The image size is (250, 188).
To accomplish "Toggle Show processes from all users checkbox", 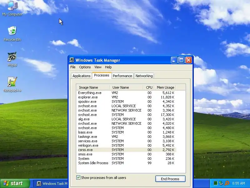I will pos(78,178).
